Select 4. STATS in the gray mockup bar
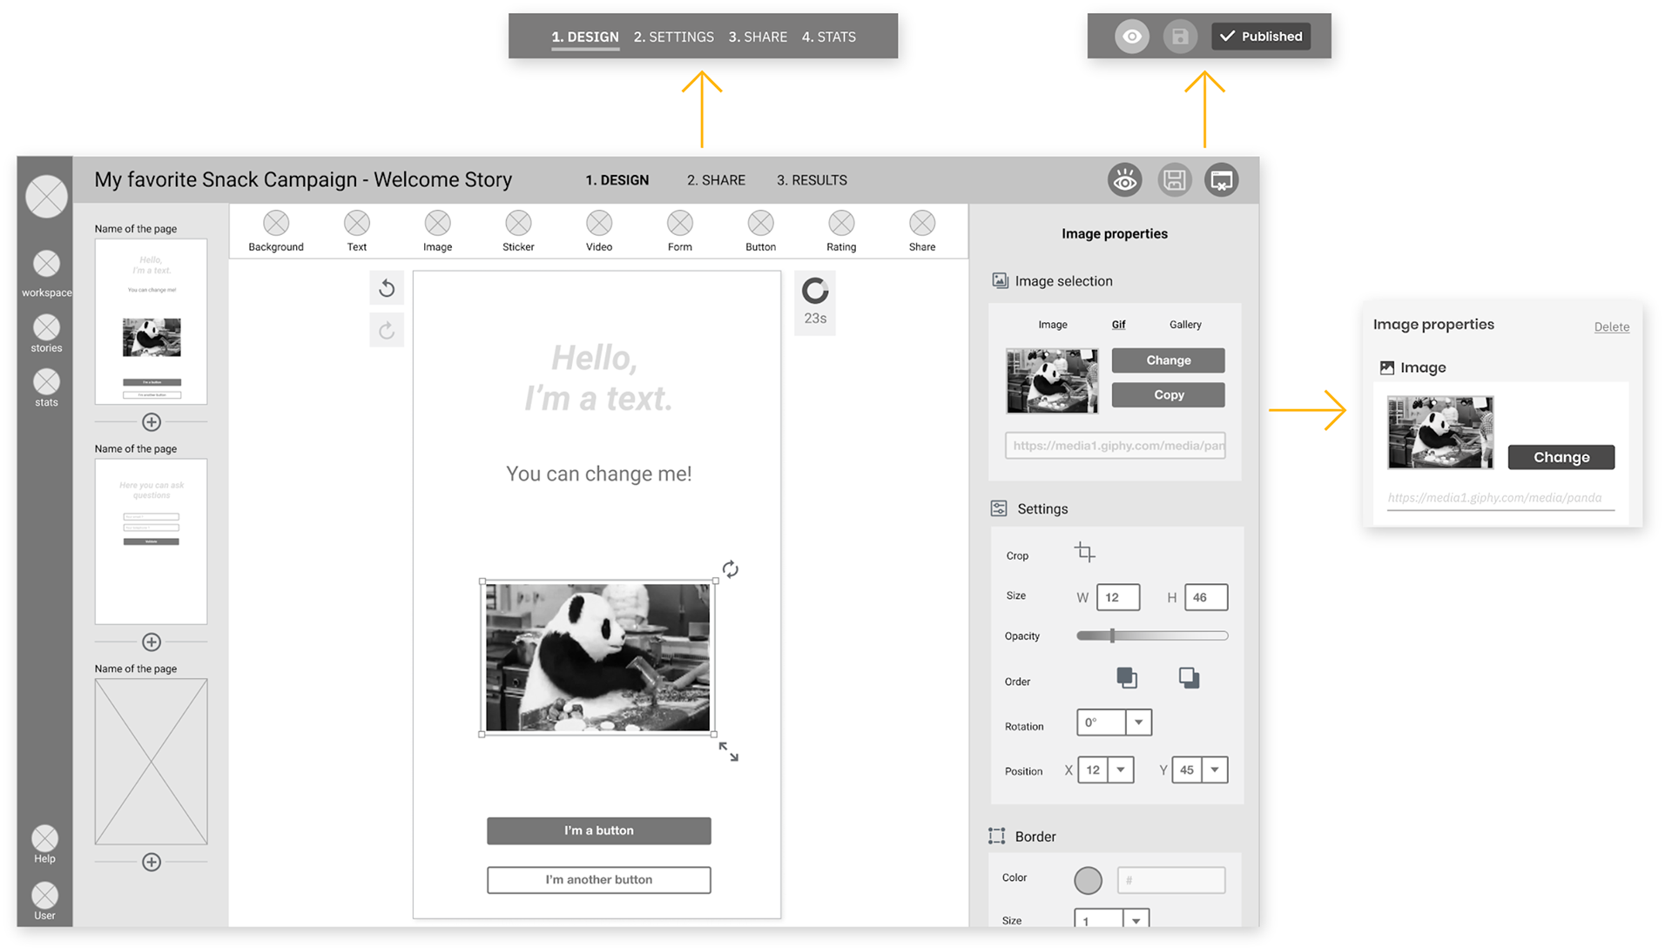 pos(829,37)
